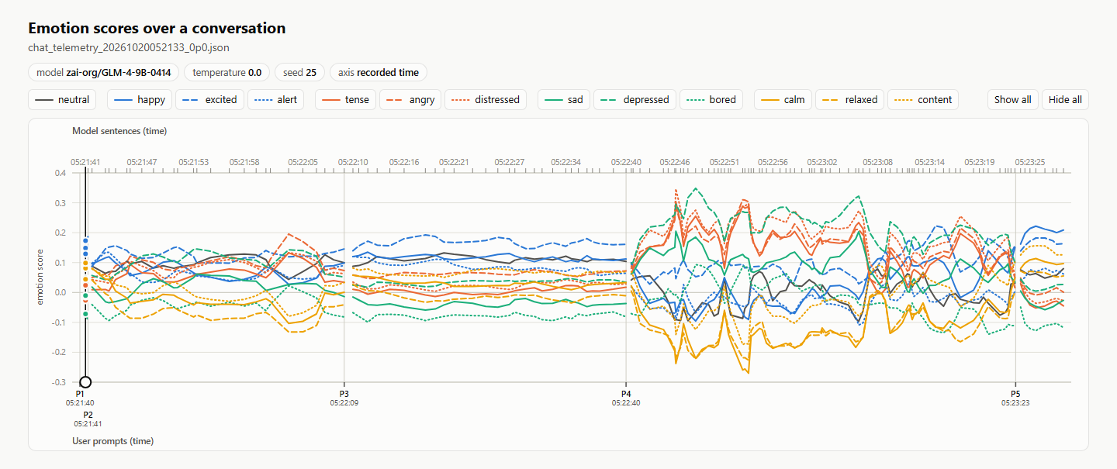
Task: Click the emotion score y-axis title
Action: click(40, 277)
